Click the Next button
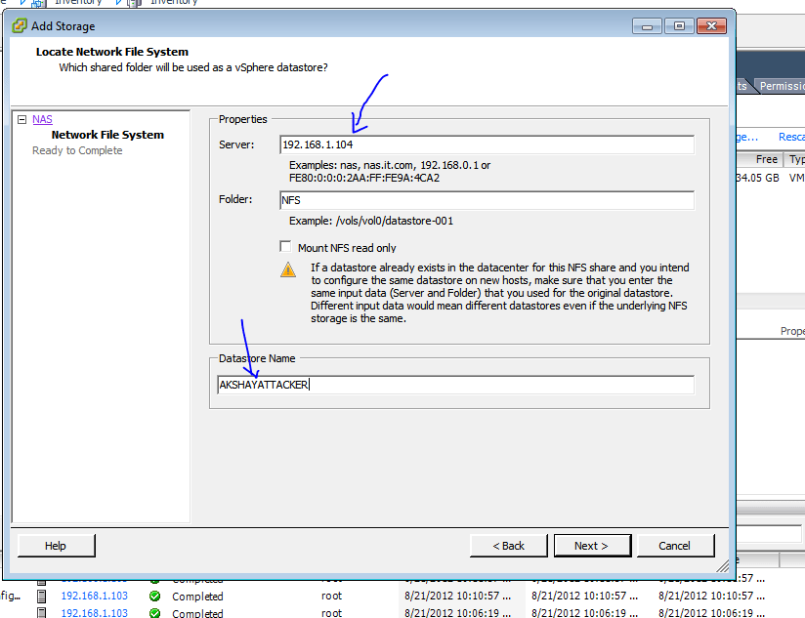805x618 pixels. [x=592, y=546]
